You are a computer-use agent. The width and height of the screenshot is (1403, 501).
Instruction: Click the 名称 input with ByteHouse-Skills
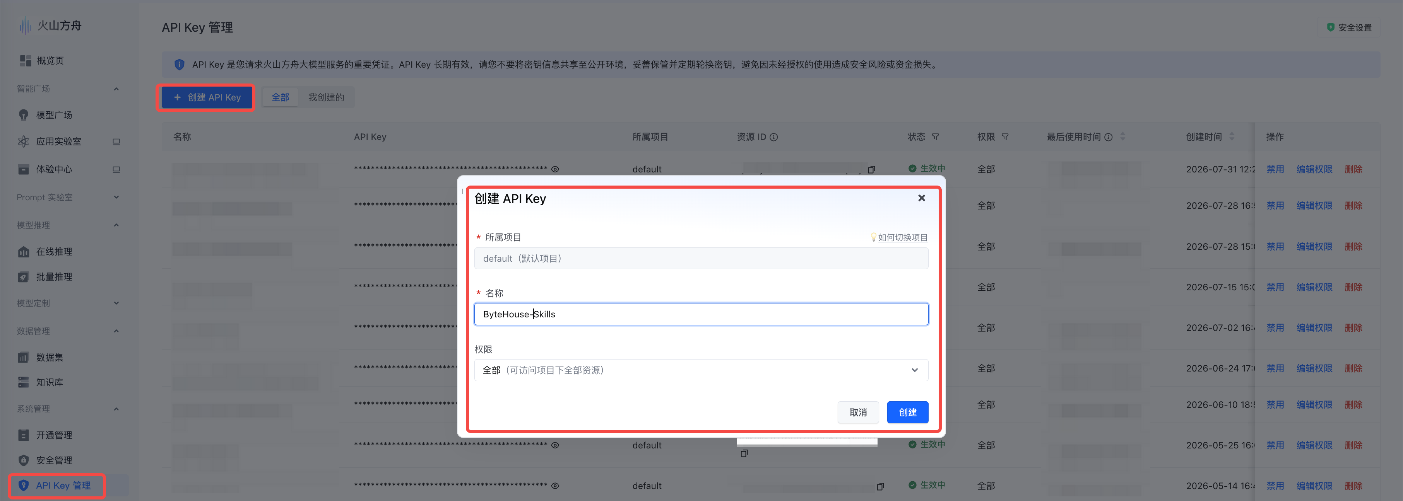point(701,314)
